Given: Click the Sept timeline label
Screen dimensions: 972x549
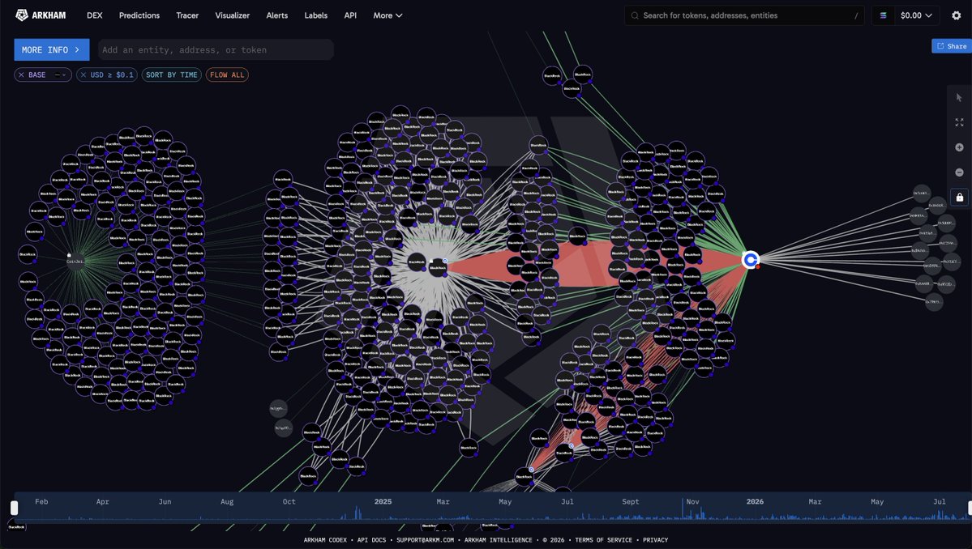Looking at the screenshot, I should click(x=630, y=501).
